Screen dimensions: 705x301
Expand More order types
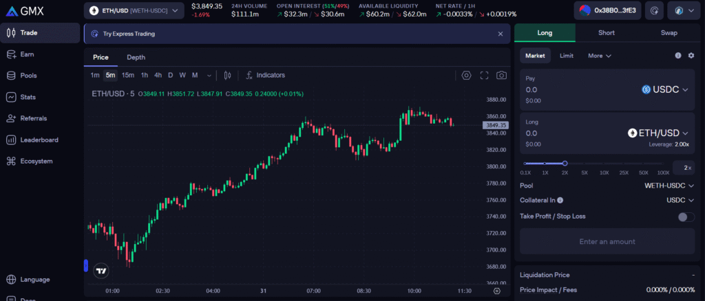click(x=600, y=56)
